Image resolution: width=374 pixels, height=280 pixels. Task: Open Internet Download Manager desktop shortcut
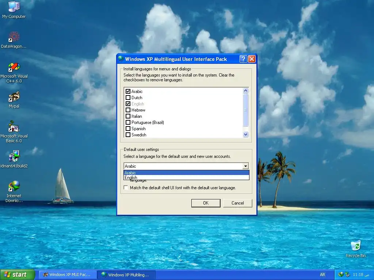pos(14,192)
